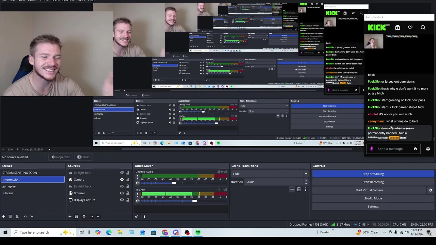Click the Kick logo in chat dock
Screen dimensions: 436x245
377,28
